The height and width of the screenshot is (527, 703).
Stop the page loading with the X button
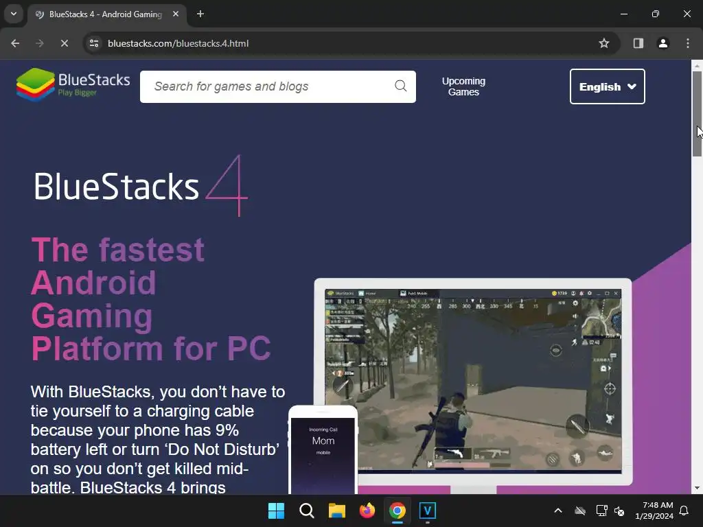64,43
